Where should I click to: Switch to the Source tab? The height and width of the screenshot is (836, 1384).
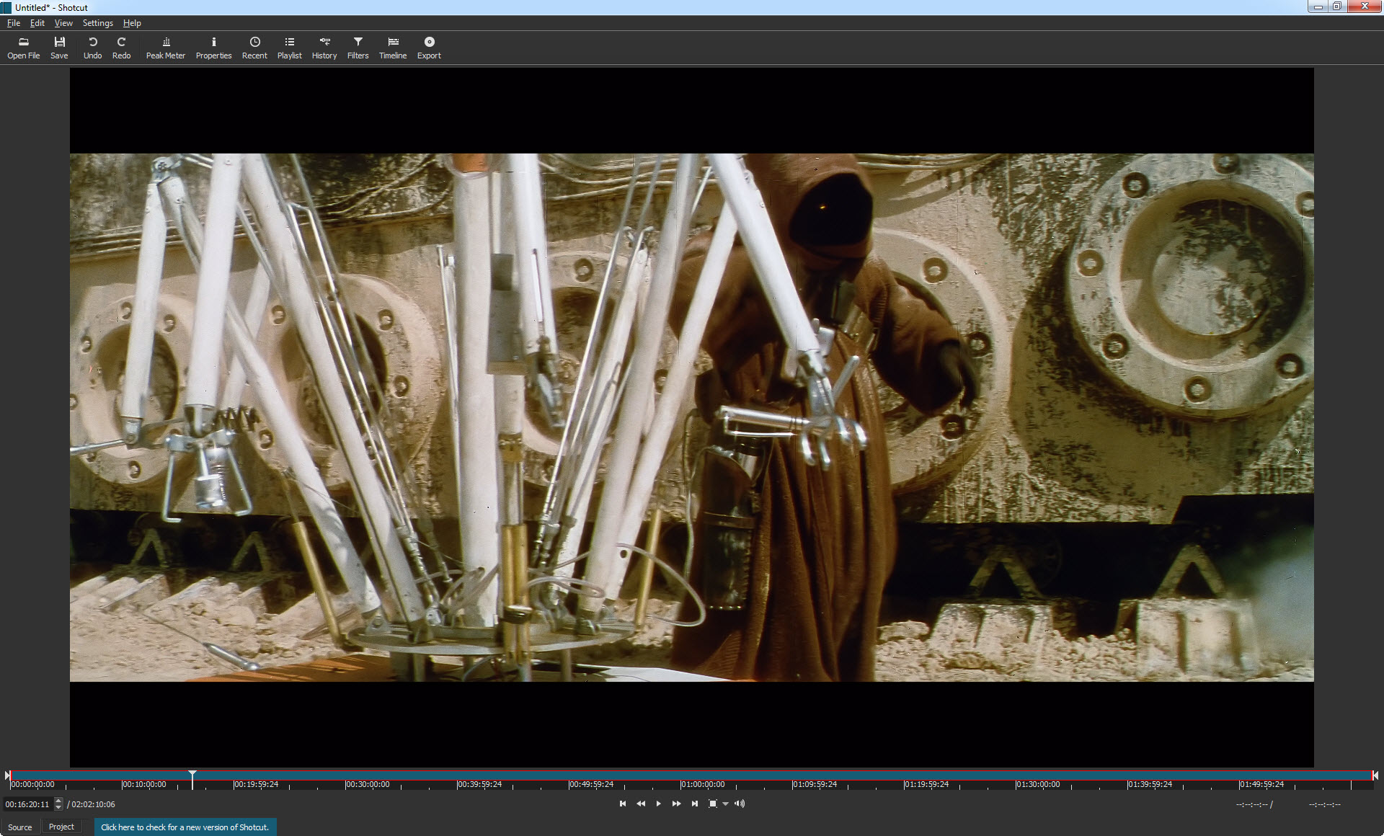click(x=20, y=827)
